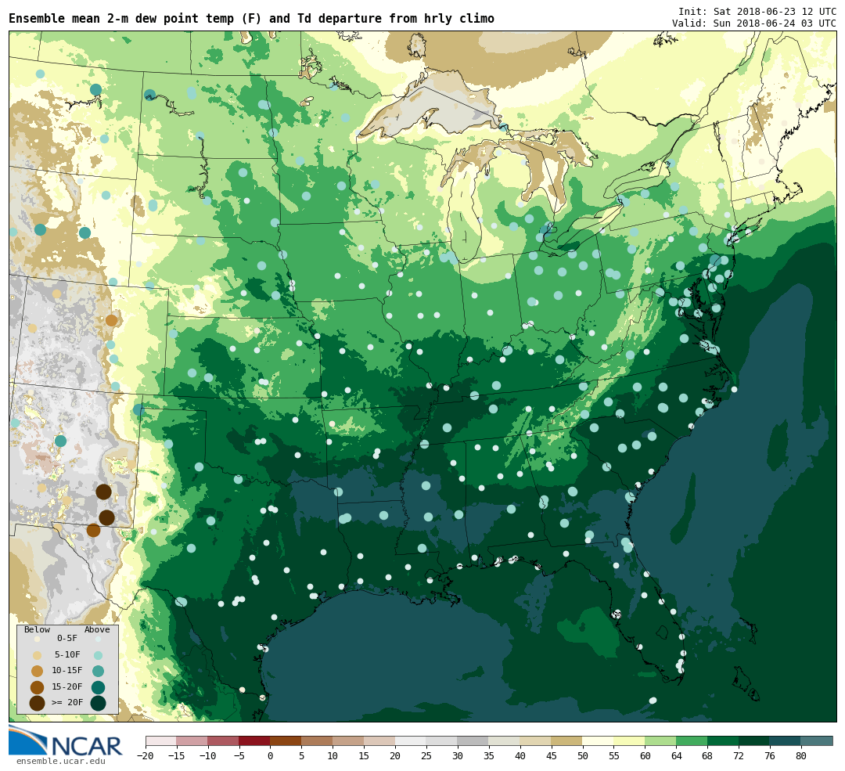Click the '>= 20F' legend label
Screen dimensions: 845x771
pyautogui.click(x=67, y=703)
